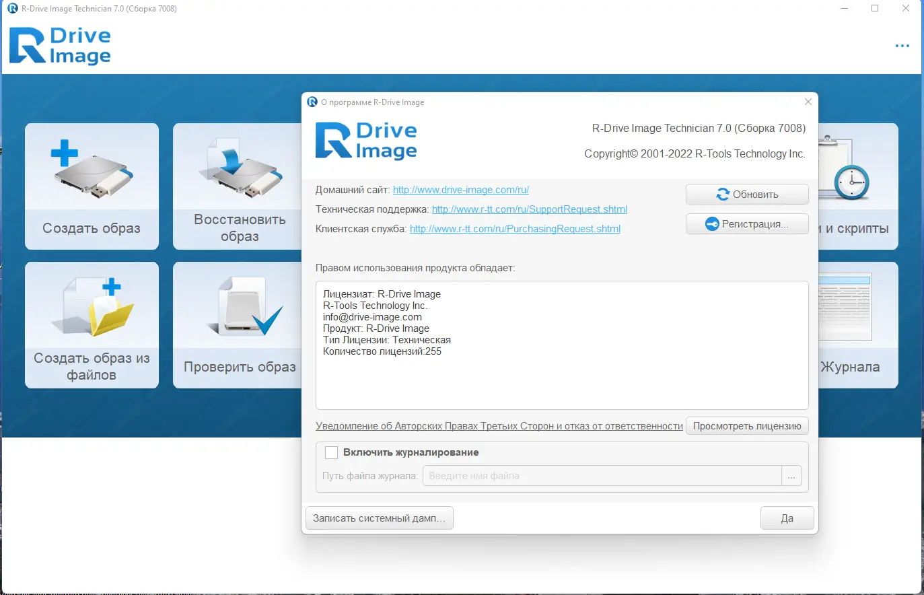Click Просмотреть лицензию to view license

747,425
